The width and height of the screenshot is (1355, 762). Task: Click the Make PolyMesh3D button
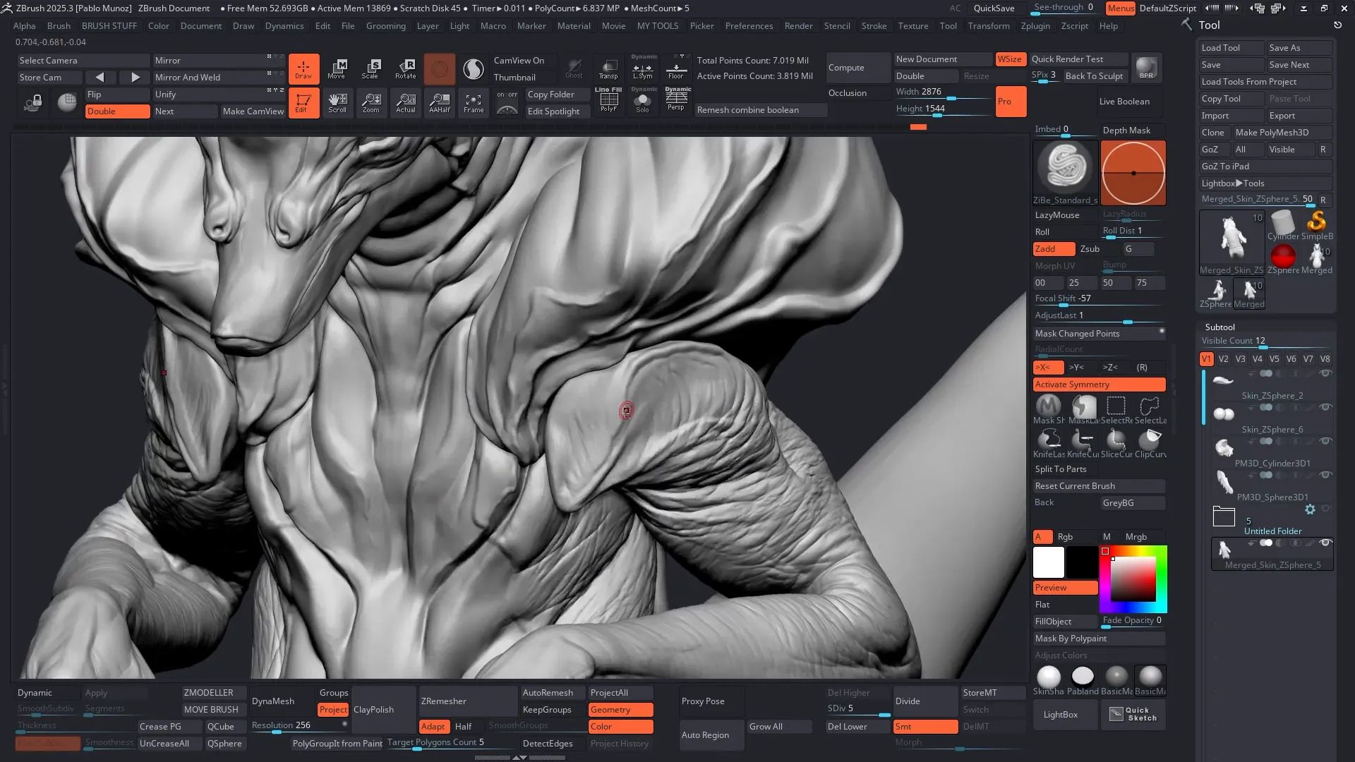point(1272,133)
